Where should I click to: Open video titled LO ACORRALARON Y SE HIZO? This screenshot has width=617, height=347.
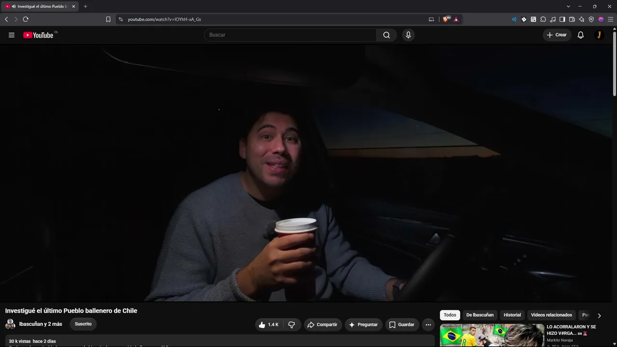572,330
